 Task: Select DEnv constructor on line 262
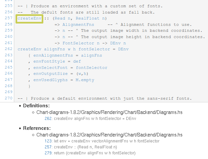coord(123,49)
